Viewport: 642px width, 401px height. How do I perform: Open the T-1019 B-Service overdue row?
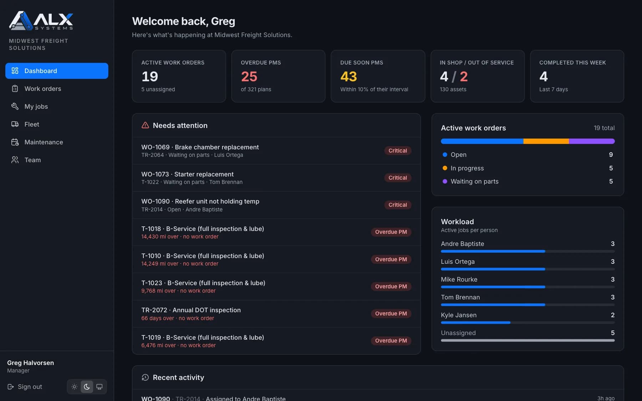[x=276, y=341]
